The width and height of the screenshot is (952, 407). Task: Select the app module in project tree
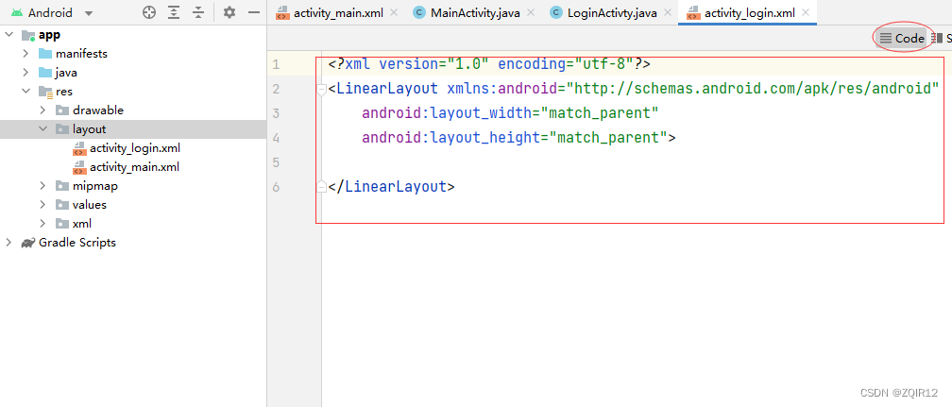(x=49, y=35)
